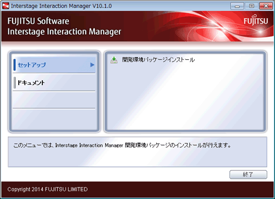
Task: Click the development package install icon
Action: point(114,60)
